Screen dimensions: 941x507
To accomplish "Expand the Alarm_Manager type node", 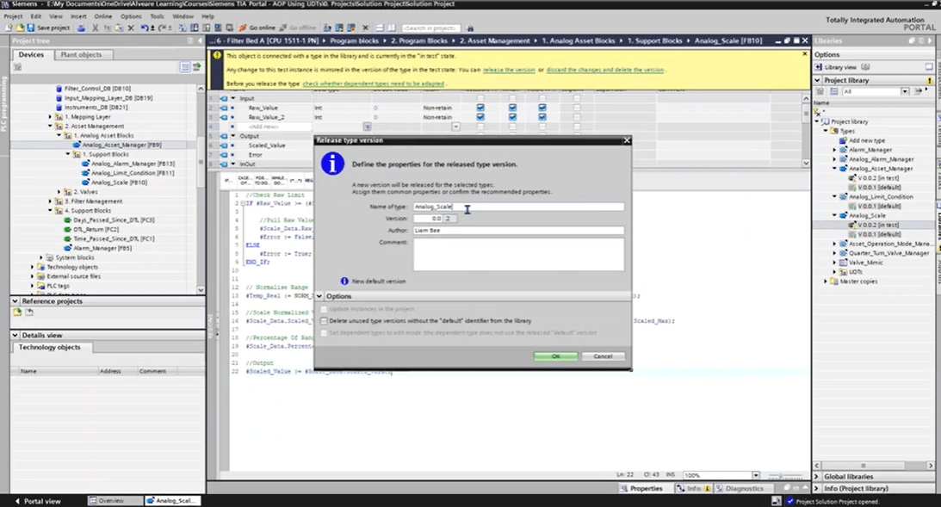I will click(834, 150).
